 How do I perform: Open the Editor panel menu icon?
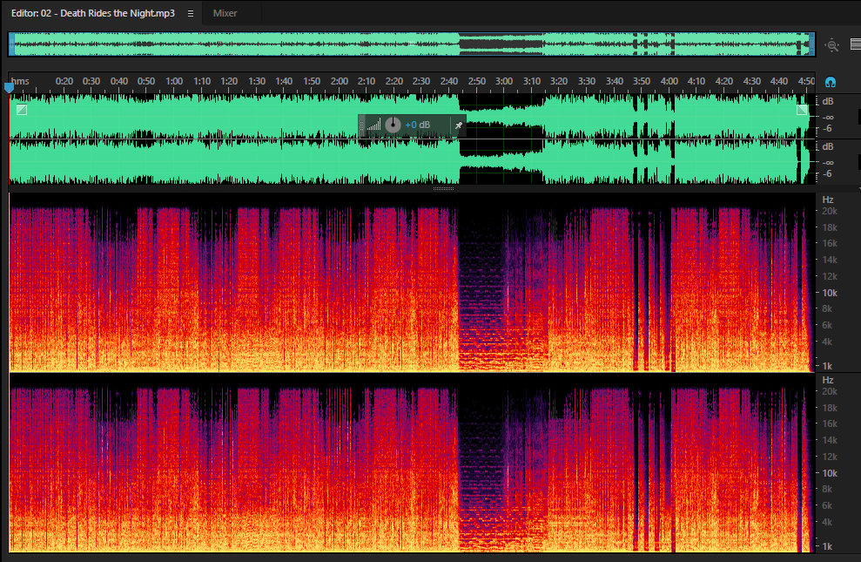point(191,13)
